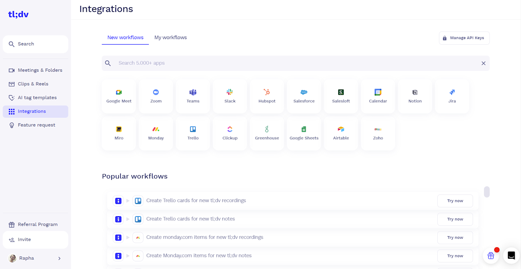
Task: Click the Calendar integration tile
Action: click(378, 96)
